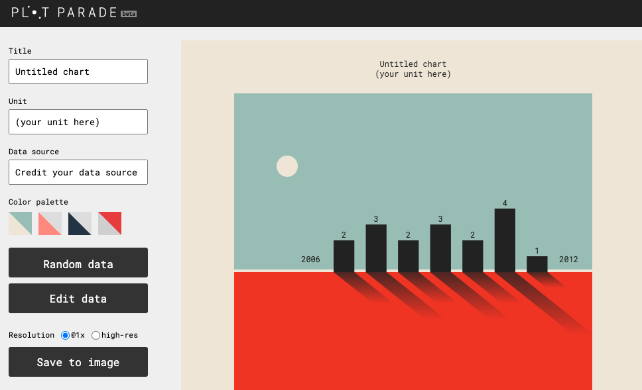Image resolution: width=642 pixels, height=390 pixels.
Task: Generate chart with Random data button
Action: pyautogui.click(x=78, y=263)
